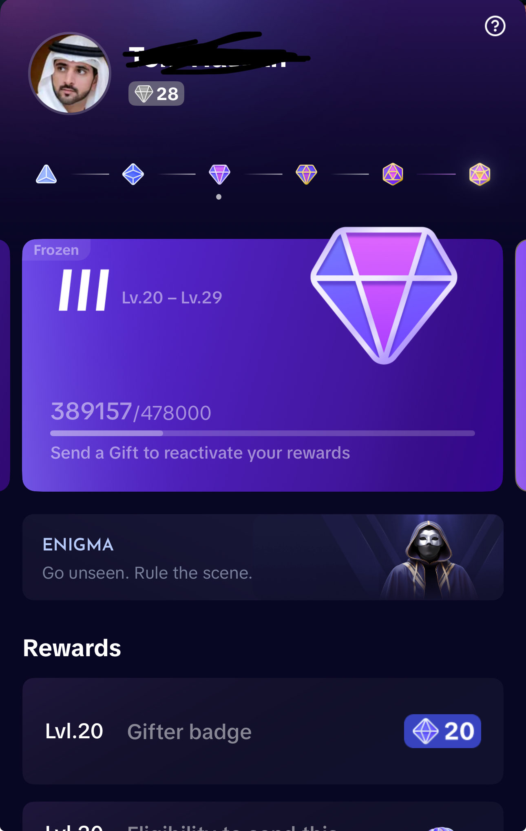
Task: Tap the Frozen label on tier card
Action: [56, 250]
